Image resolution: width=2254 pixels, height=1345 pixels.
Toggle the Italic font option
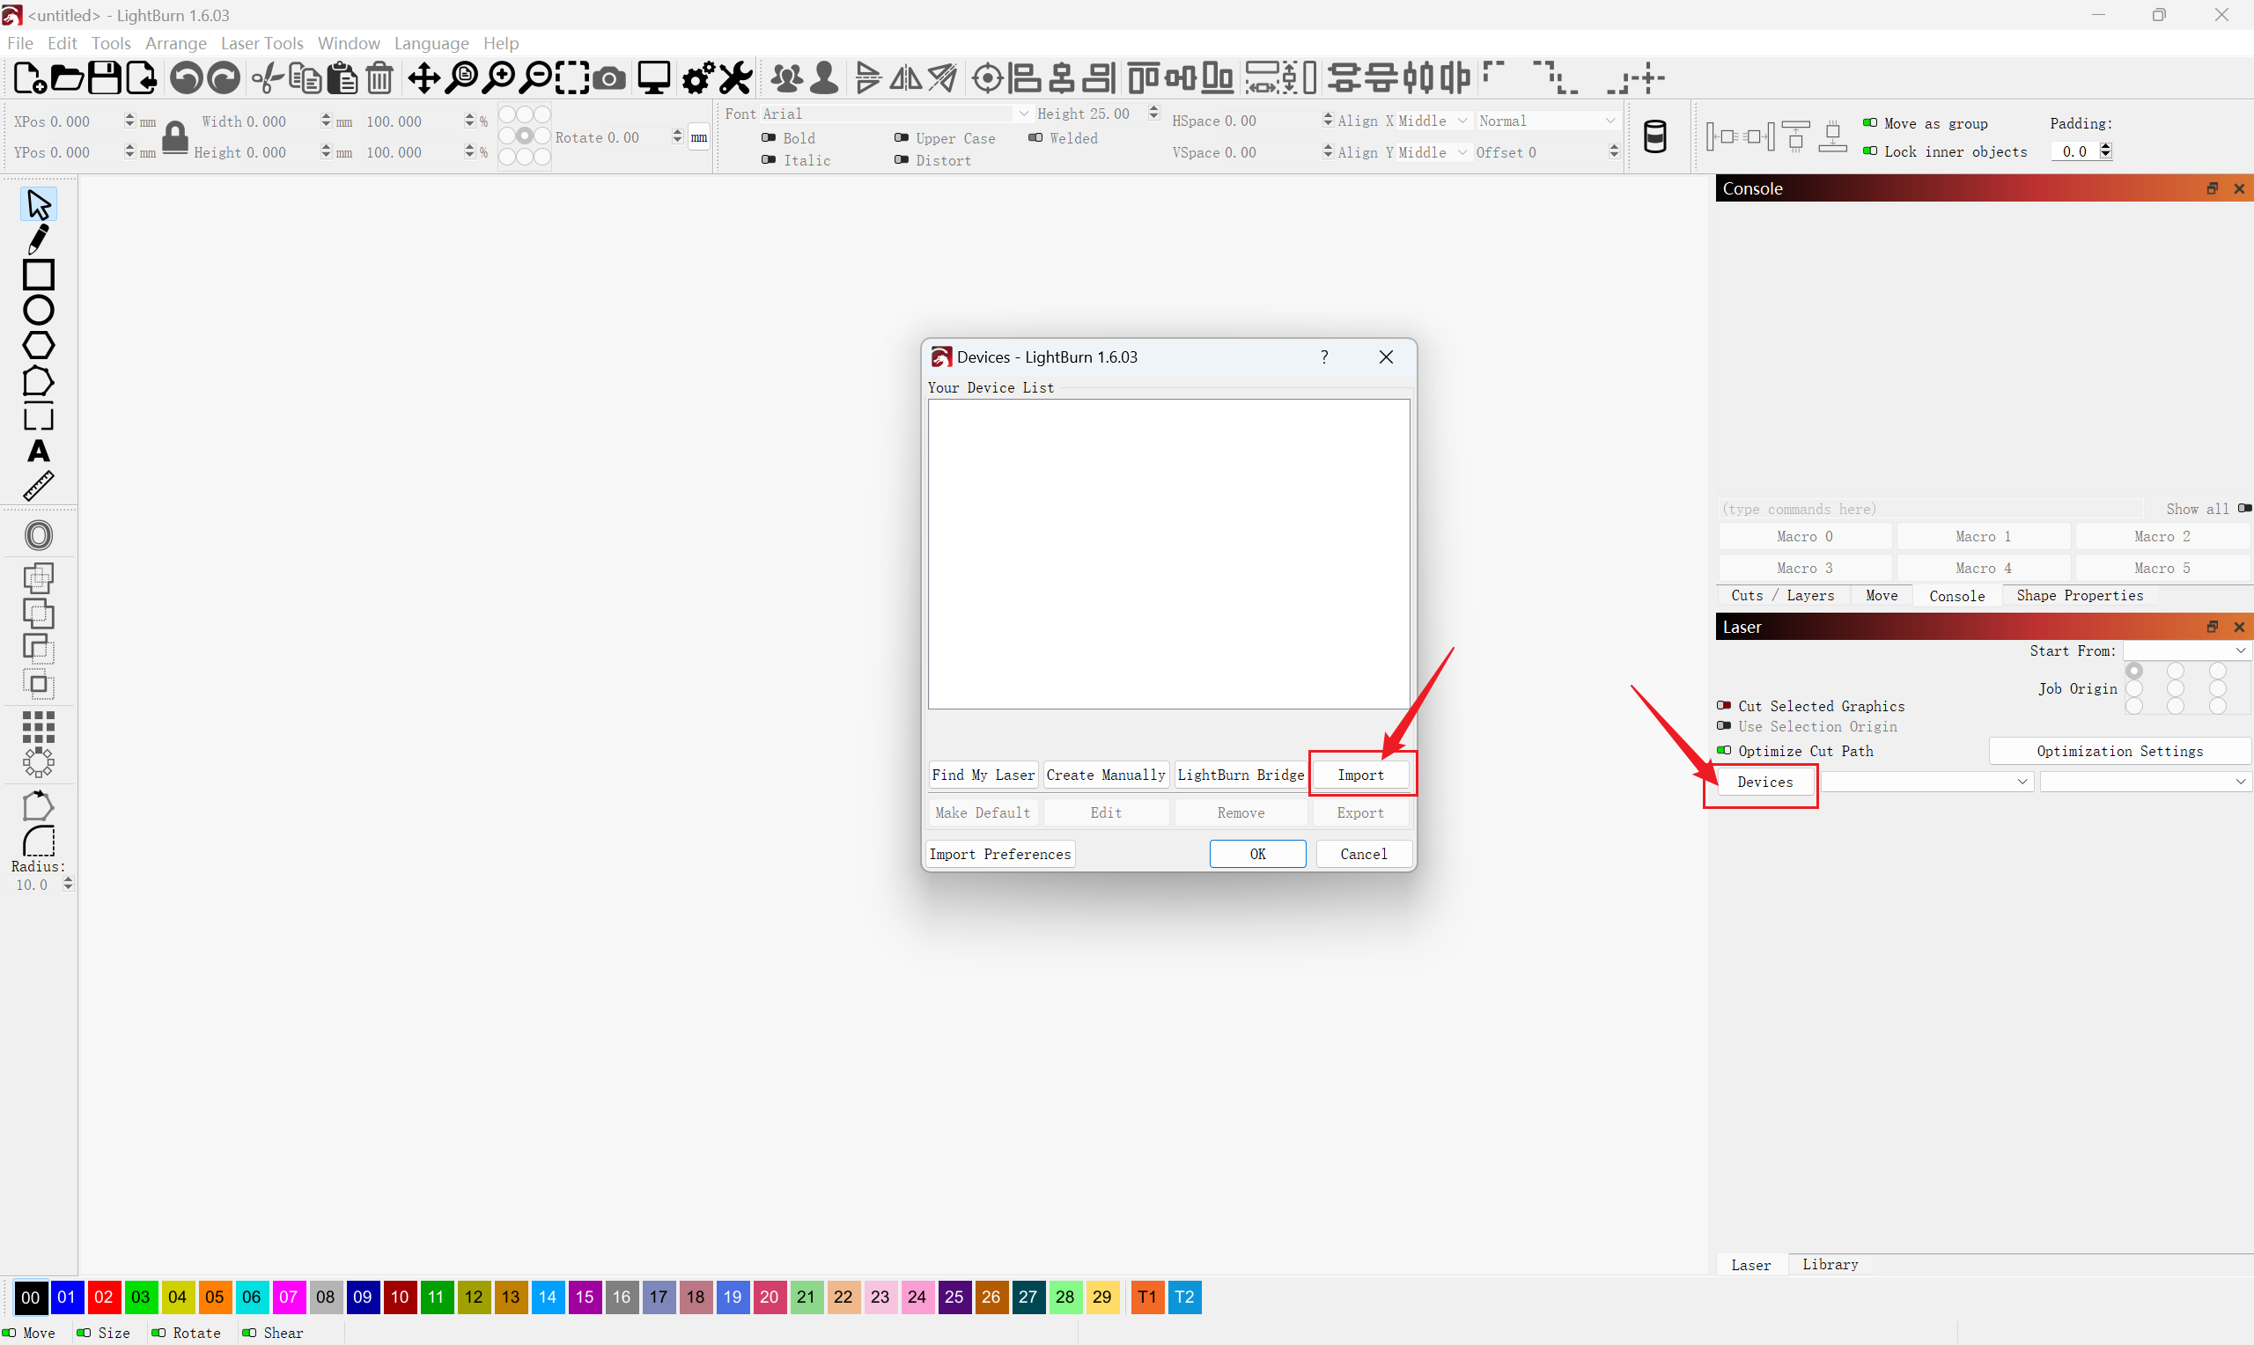click(x=769, y=159)
